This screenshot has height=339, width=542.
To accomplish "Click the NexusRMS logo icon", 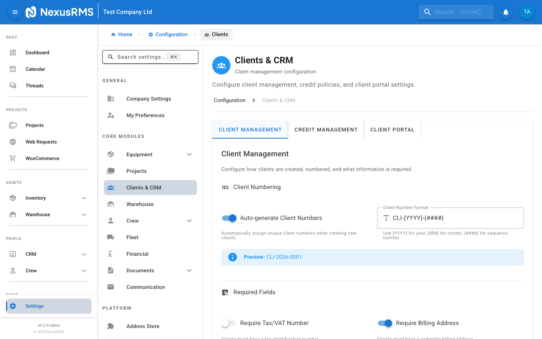I will point(31,12).
